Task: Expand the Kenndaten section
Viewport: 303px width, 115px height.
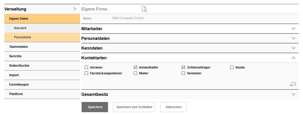Action: pos(294,48)
